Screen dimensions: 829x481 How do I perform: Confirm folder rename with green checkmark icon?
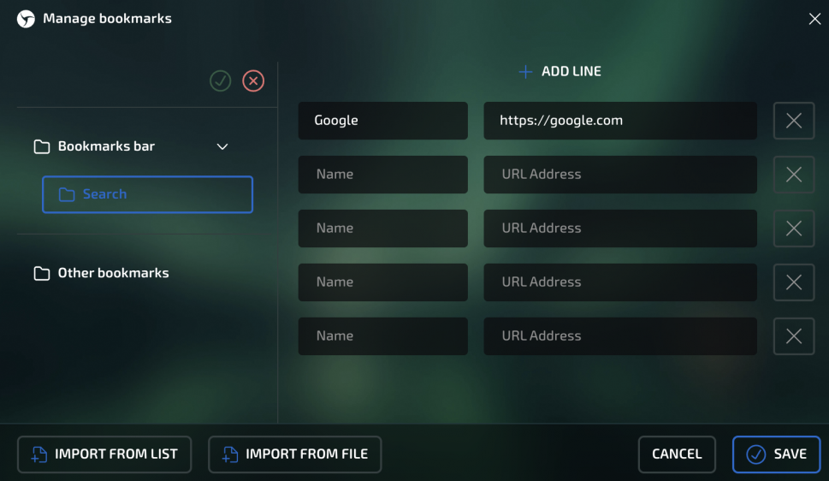(221, 81)
